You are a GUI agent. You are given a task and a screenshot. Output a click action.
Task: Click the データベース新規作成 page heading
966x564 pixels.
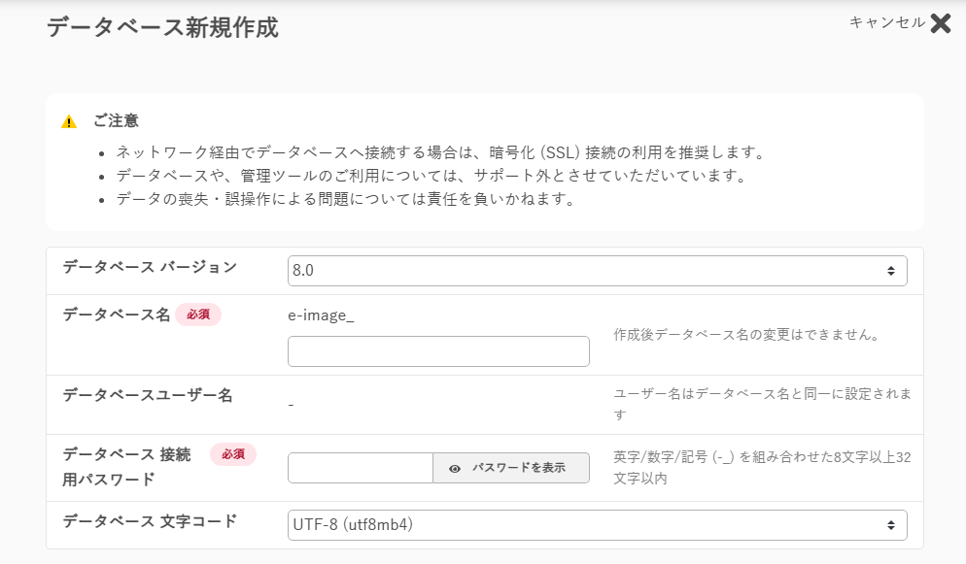162,28
